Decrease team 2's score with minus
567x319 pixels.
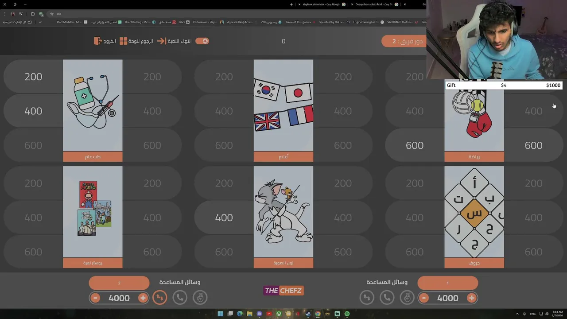pos(95,298)
